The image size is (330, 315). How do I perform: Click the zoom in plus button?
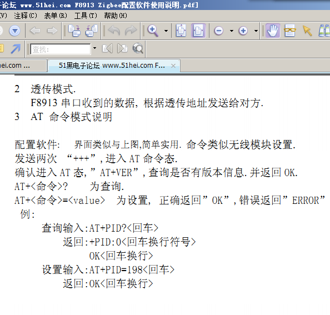coord(243,31)
